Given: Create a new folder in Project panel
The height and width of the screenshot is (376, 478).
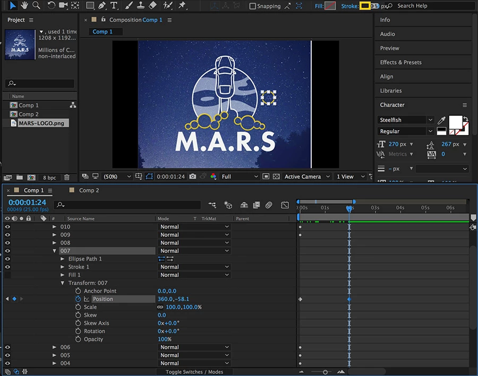Looking at the screenshot, I should coord(20,177).
